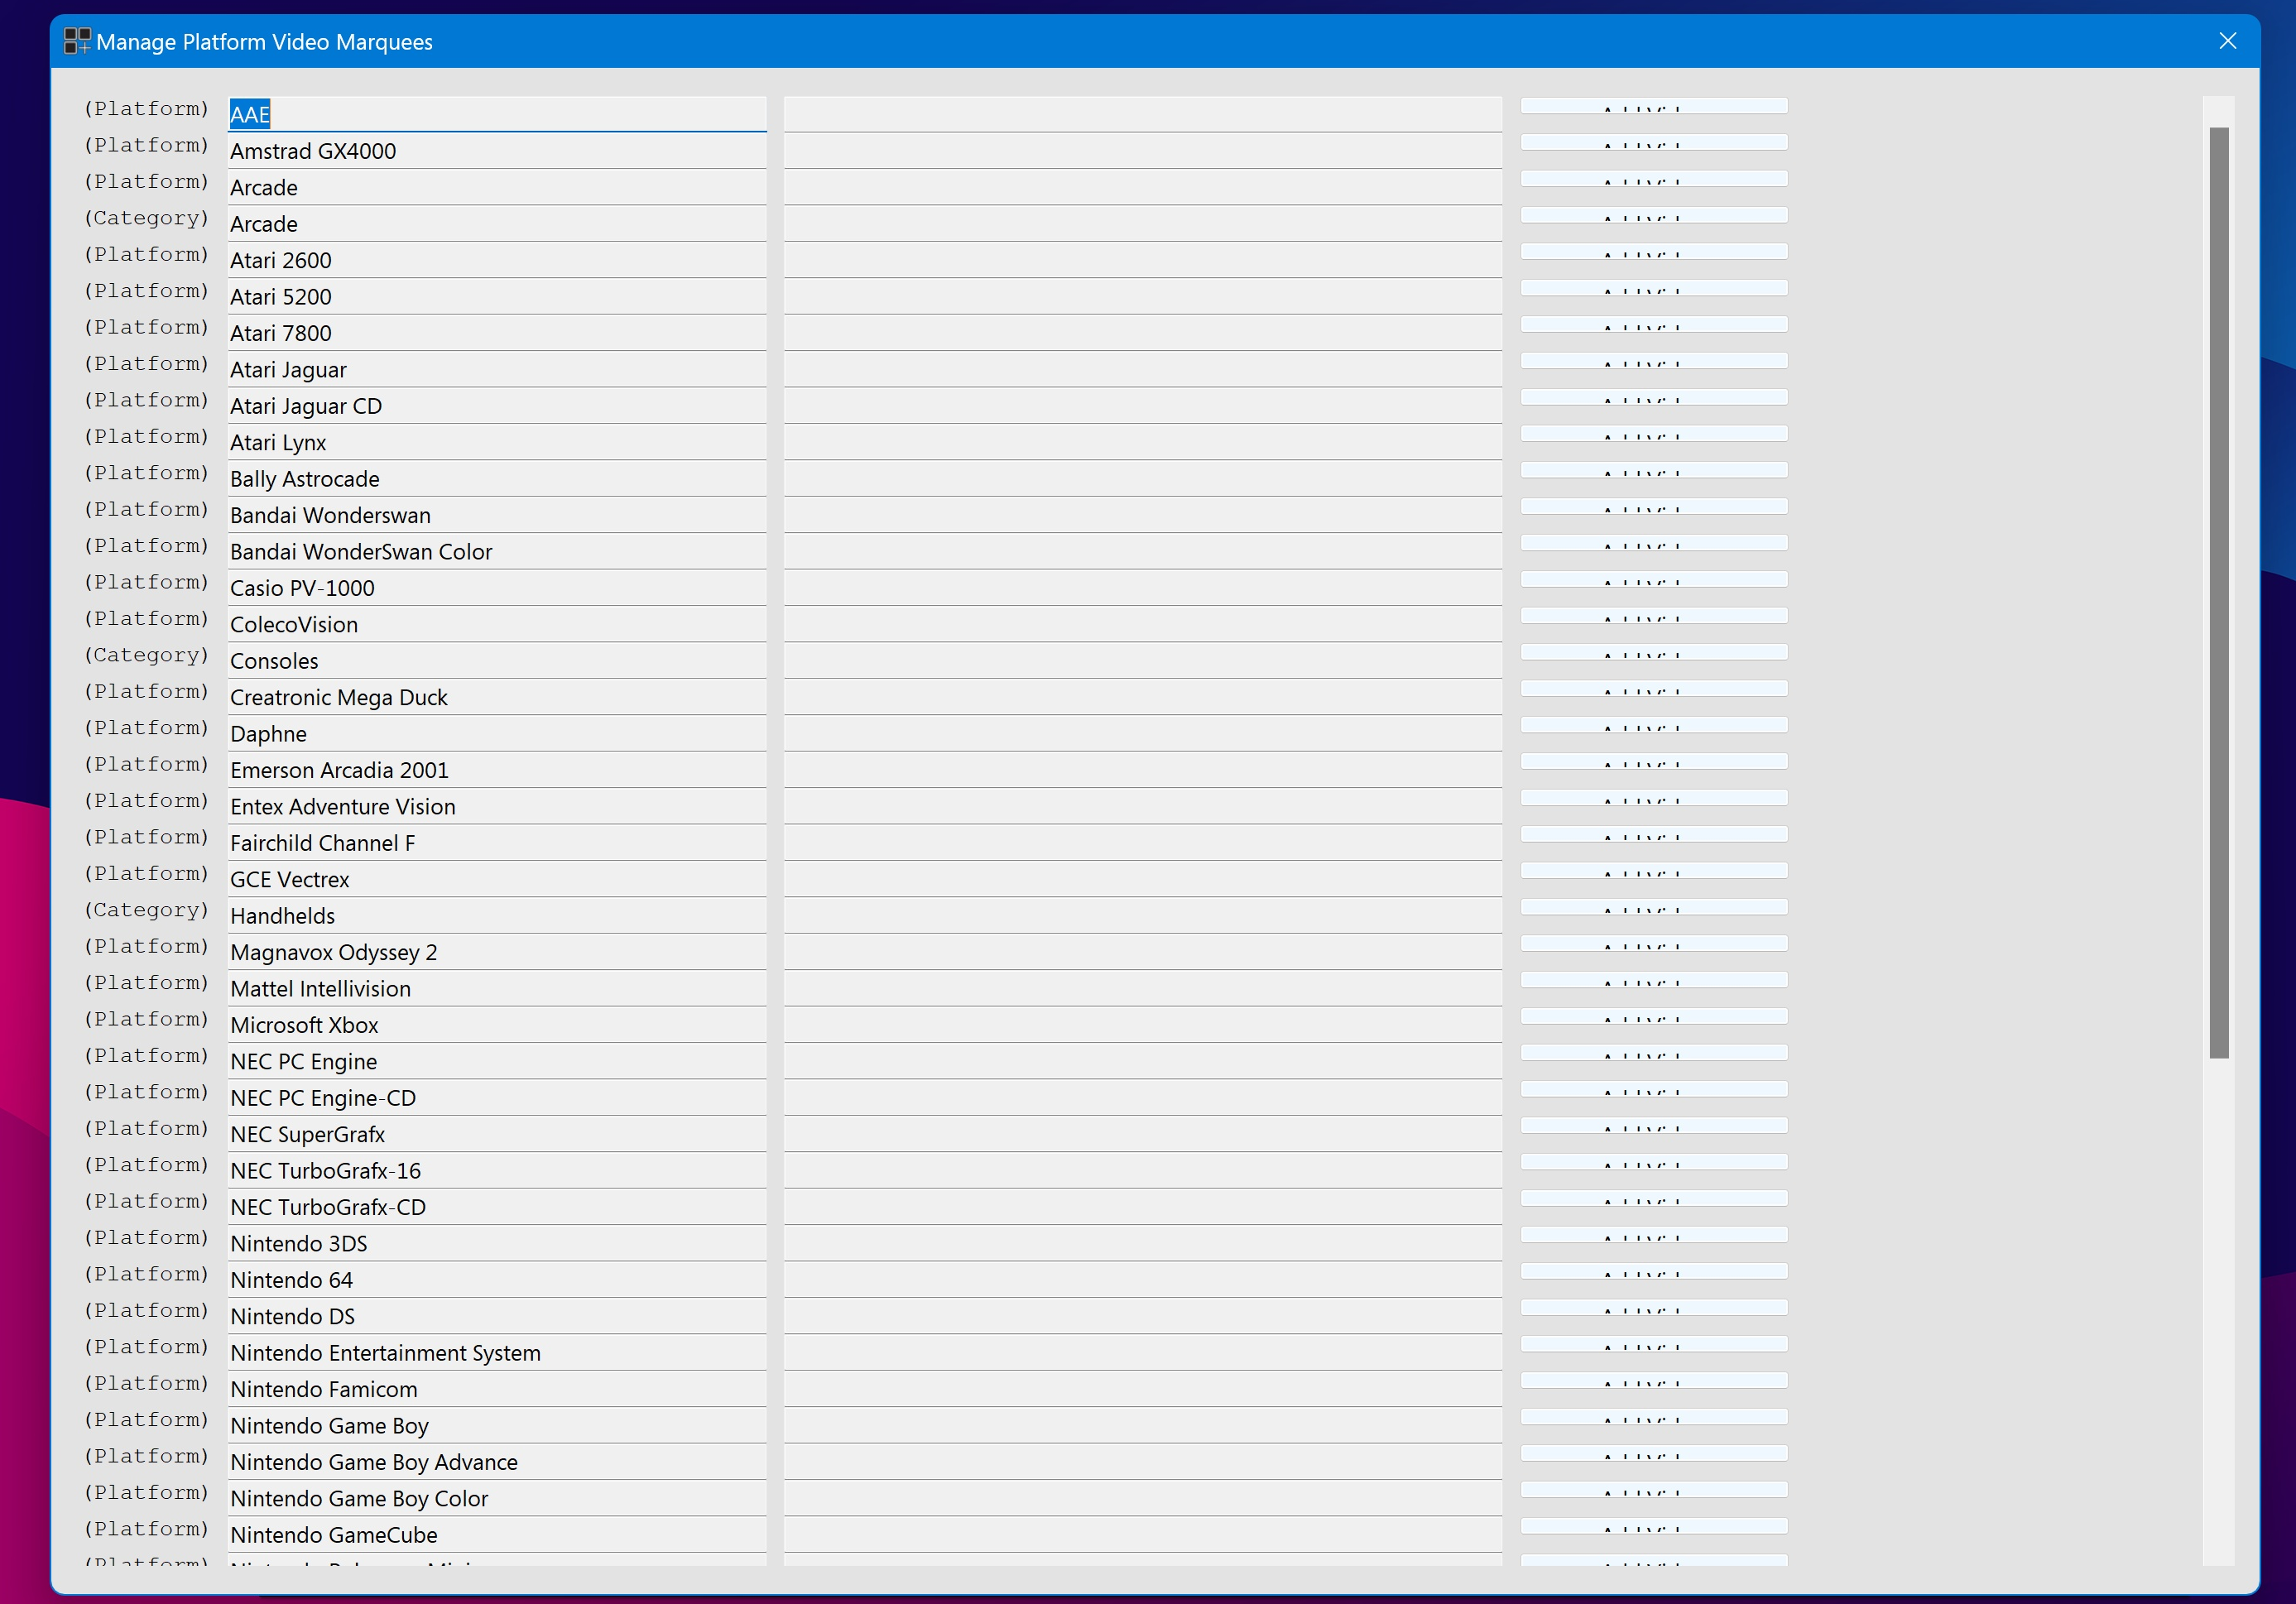Click the clipped button in the Nintendo GameCube row
Viewport: 2296px width, 1604px height.
1654,1526
